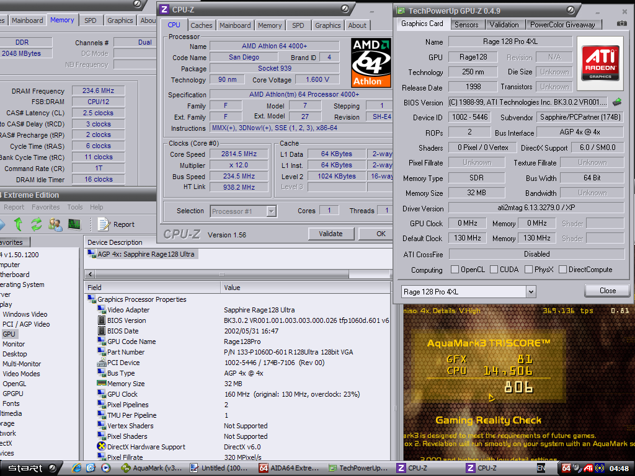Image resolution: width=635 pixels, height=476 pixels.
Task: Click the AIDA64 users icon in toolbar
Action: 55,224
